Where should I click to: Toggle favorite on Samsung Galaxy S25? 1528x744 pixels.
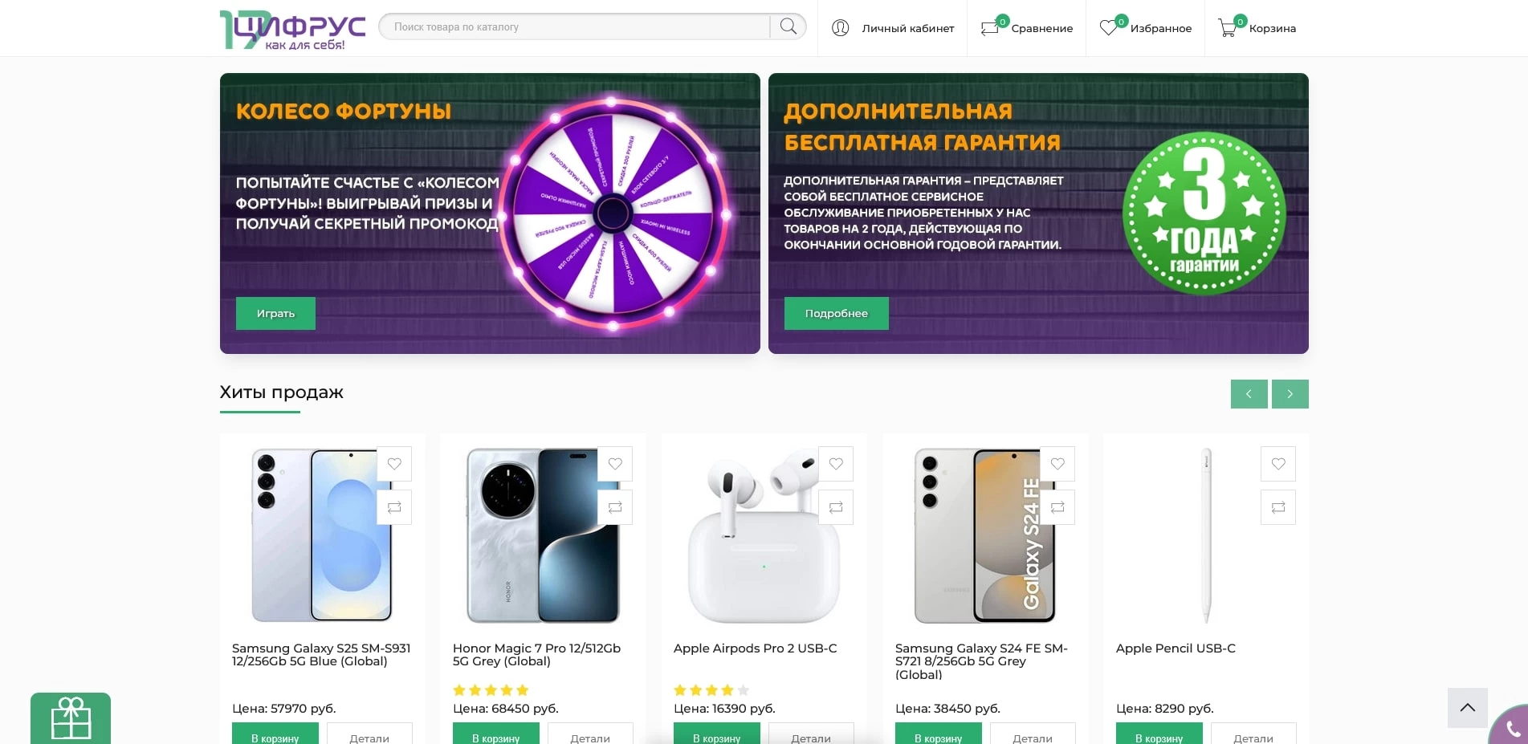click(394, 464)
